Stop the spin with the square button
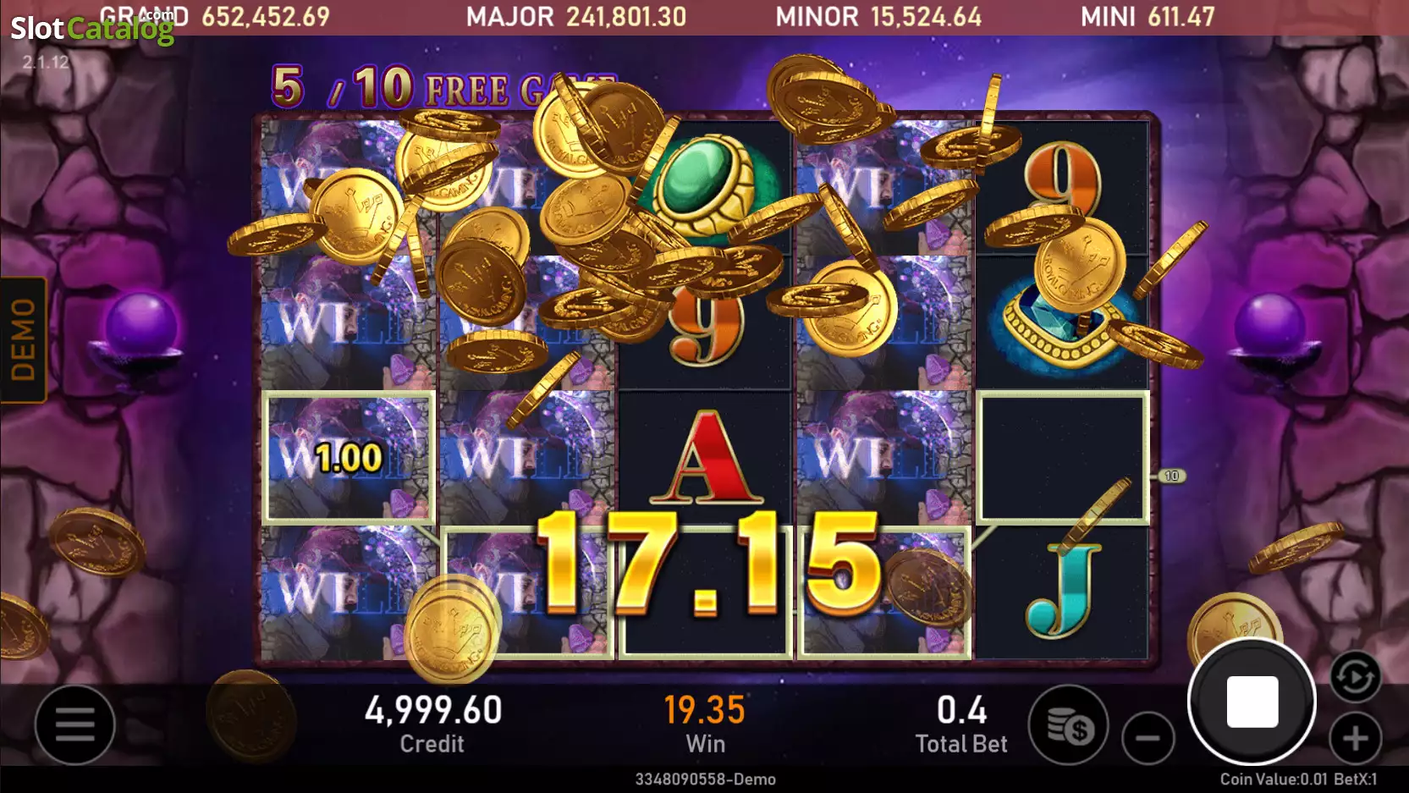This screenshot has height=793, width=1409. pos(1252,702)
